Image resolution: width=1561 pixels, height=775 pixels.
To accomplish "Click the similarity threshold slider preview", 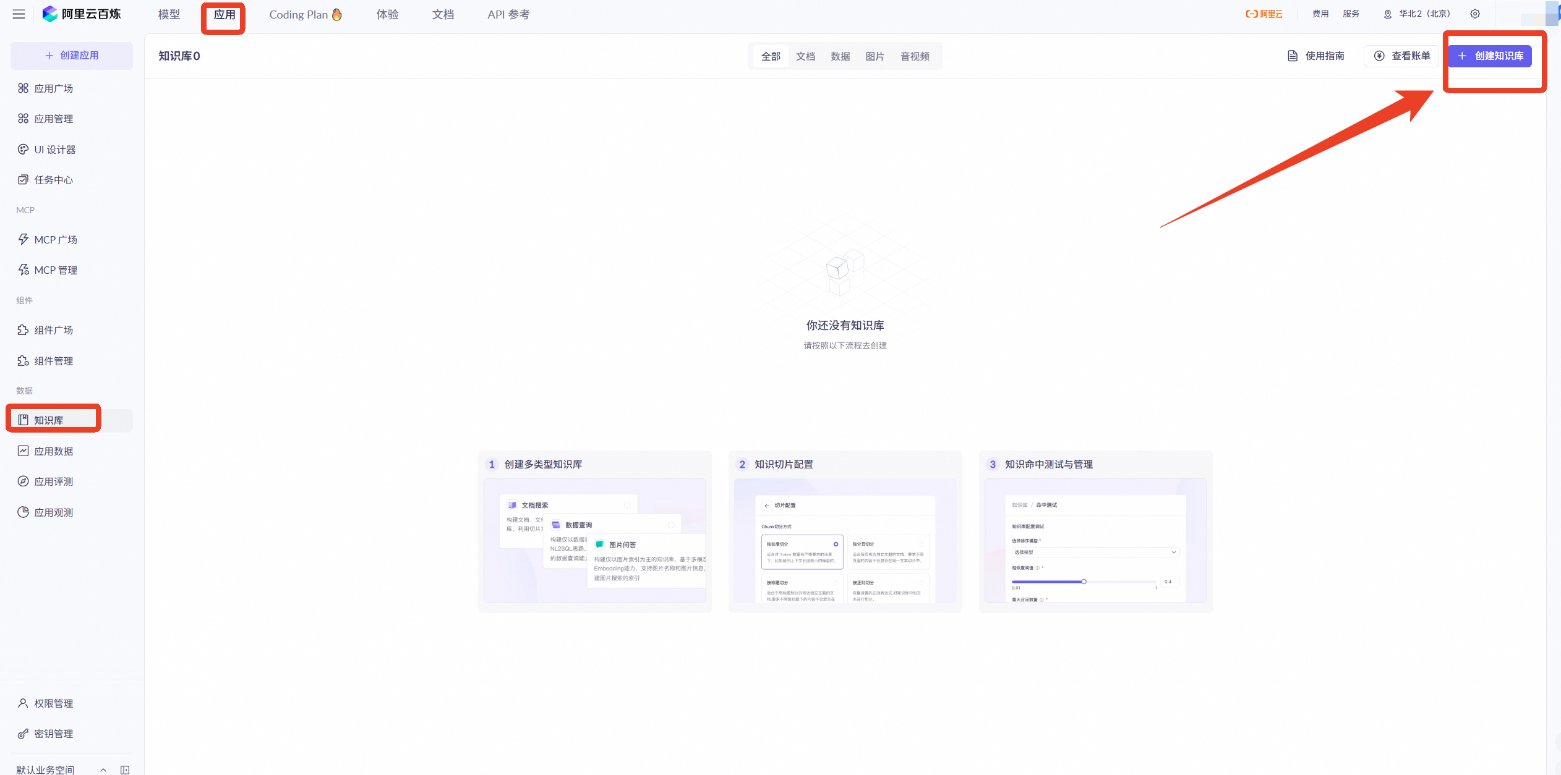I will pyautogui.click(x=1084, y=582).
